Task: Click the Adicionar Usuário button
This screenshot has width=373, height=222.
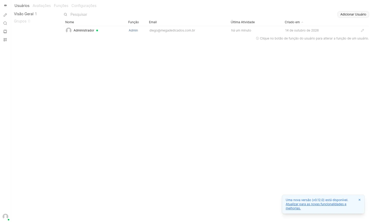Action: click(x=353, y=14)
